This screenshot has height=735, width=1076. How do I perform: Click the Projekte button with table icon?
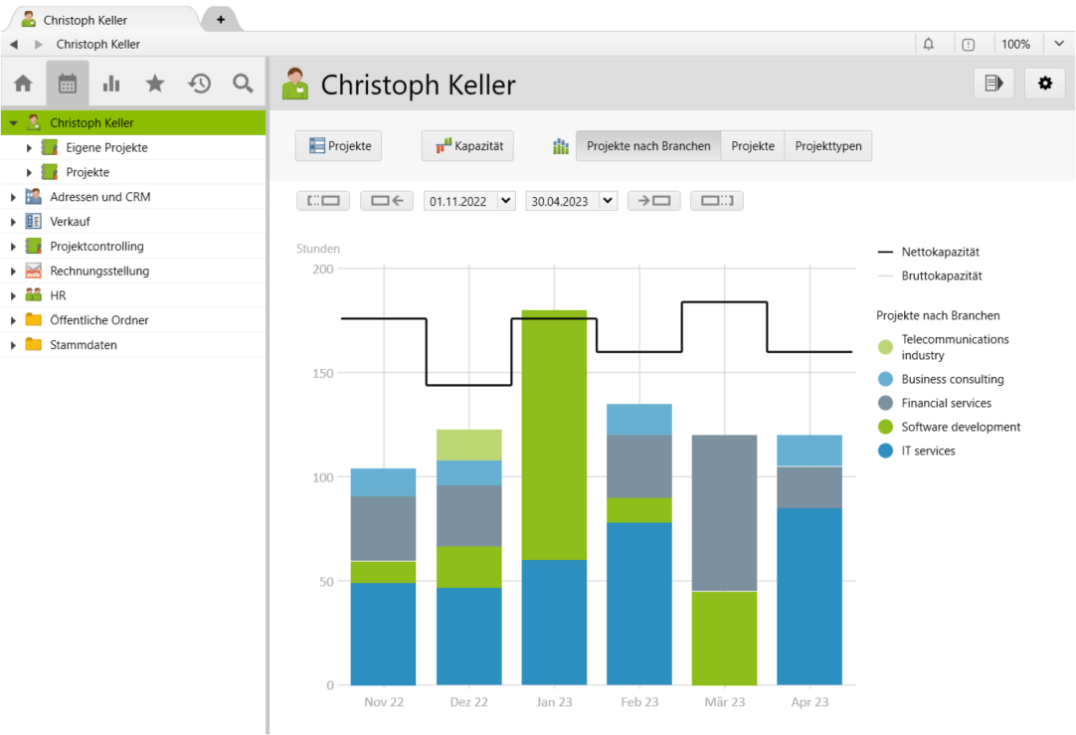pos(339,146)
